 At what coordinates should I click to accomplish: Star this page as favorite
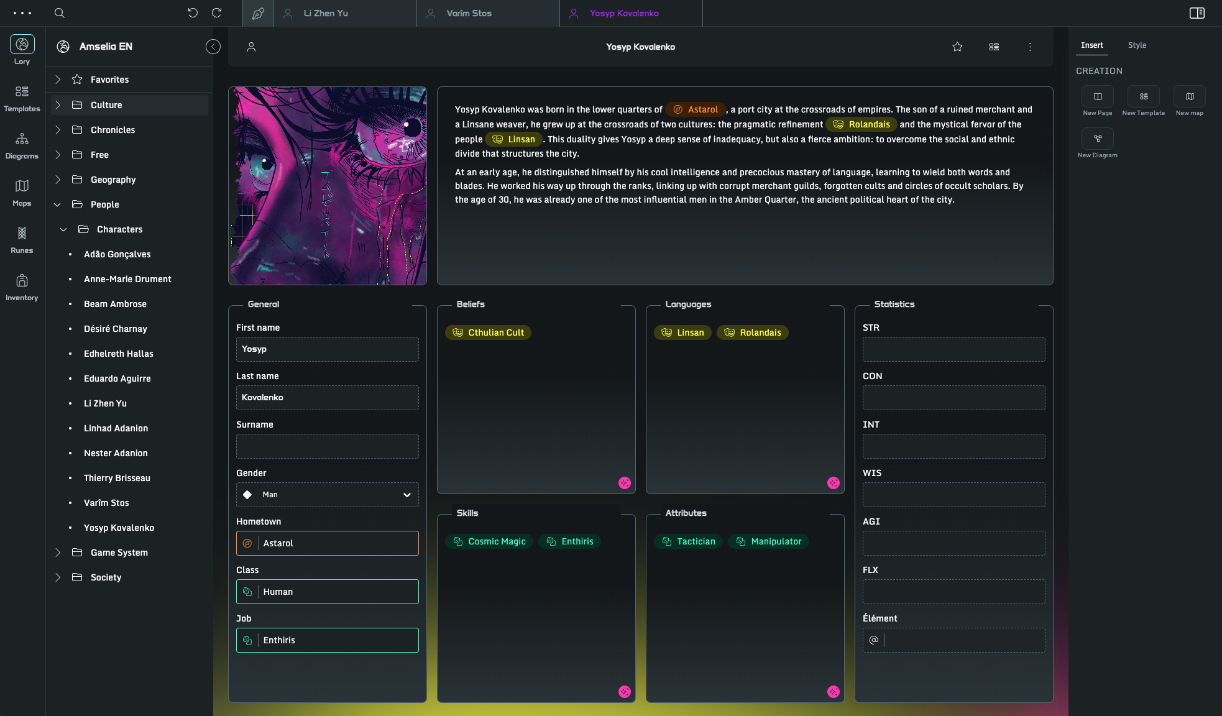click(x=957, y=47)
